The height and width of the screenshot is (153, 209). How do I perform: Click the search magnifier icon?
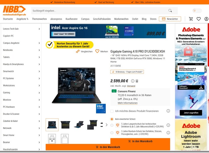pyautogui.click(x=170, y=10)
